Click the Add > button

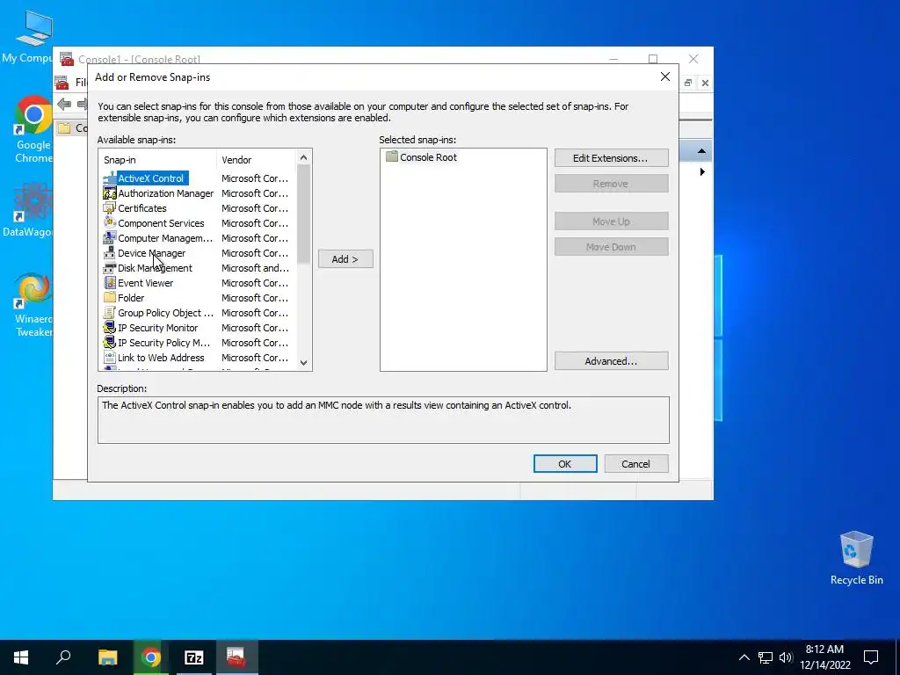(345, 259)
